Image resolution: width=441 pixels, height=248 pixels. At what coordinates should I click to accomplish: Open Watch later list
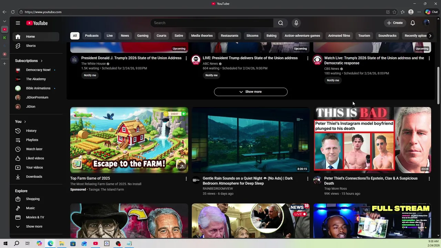click(36, 149)
